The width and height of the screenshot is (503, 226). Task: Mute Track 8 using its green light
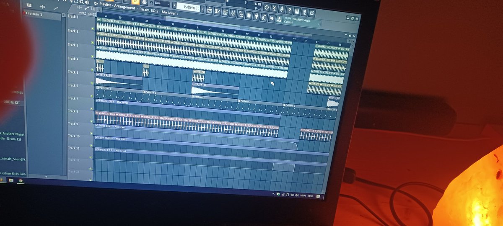(92, 122)
